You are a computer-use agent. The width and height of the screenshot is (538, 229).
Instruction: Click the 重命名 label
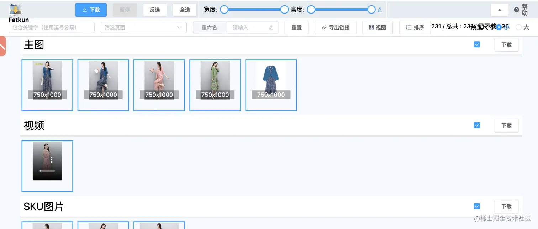(x=209, y=27)
